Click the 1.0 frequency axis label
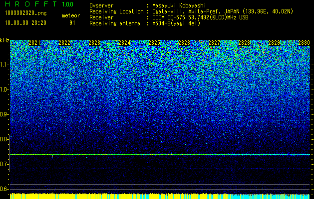 tap(4, 90)
